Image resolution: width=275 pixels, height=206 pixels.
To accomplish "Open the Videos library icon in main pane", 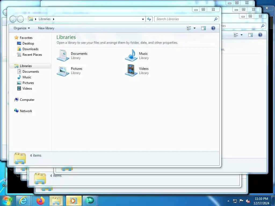I will click(x=131, y=71).
